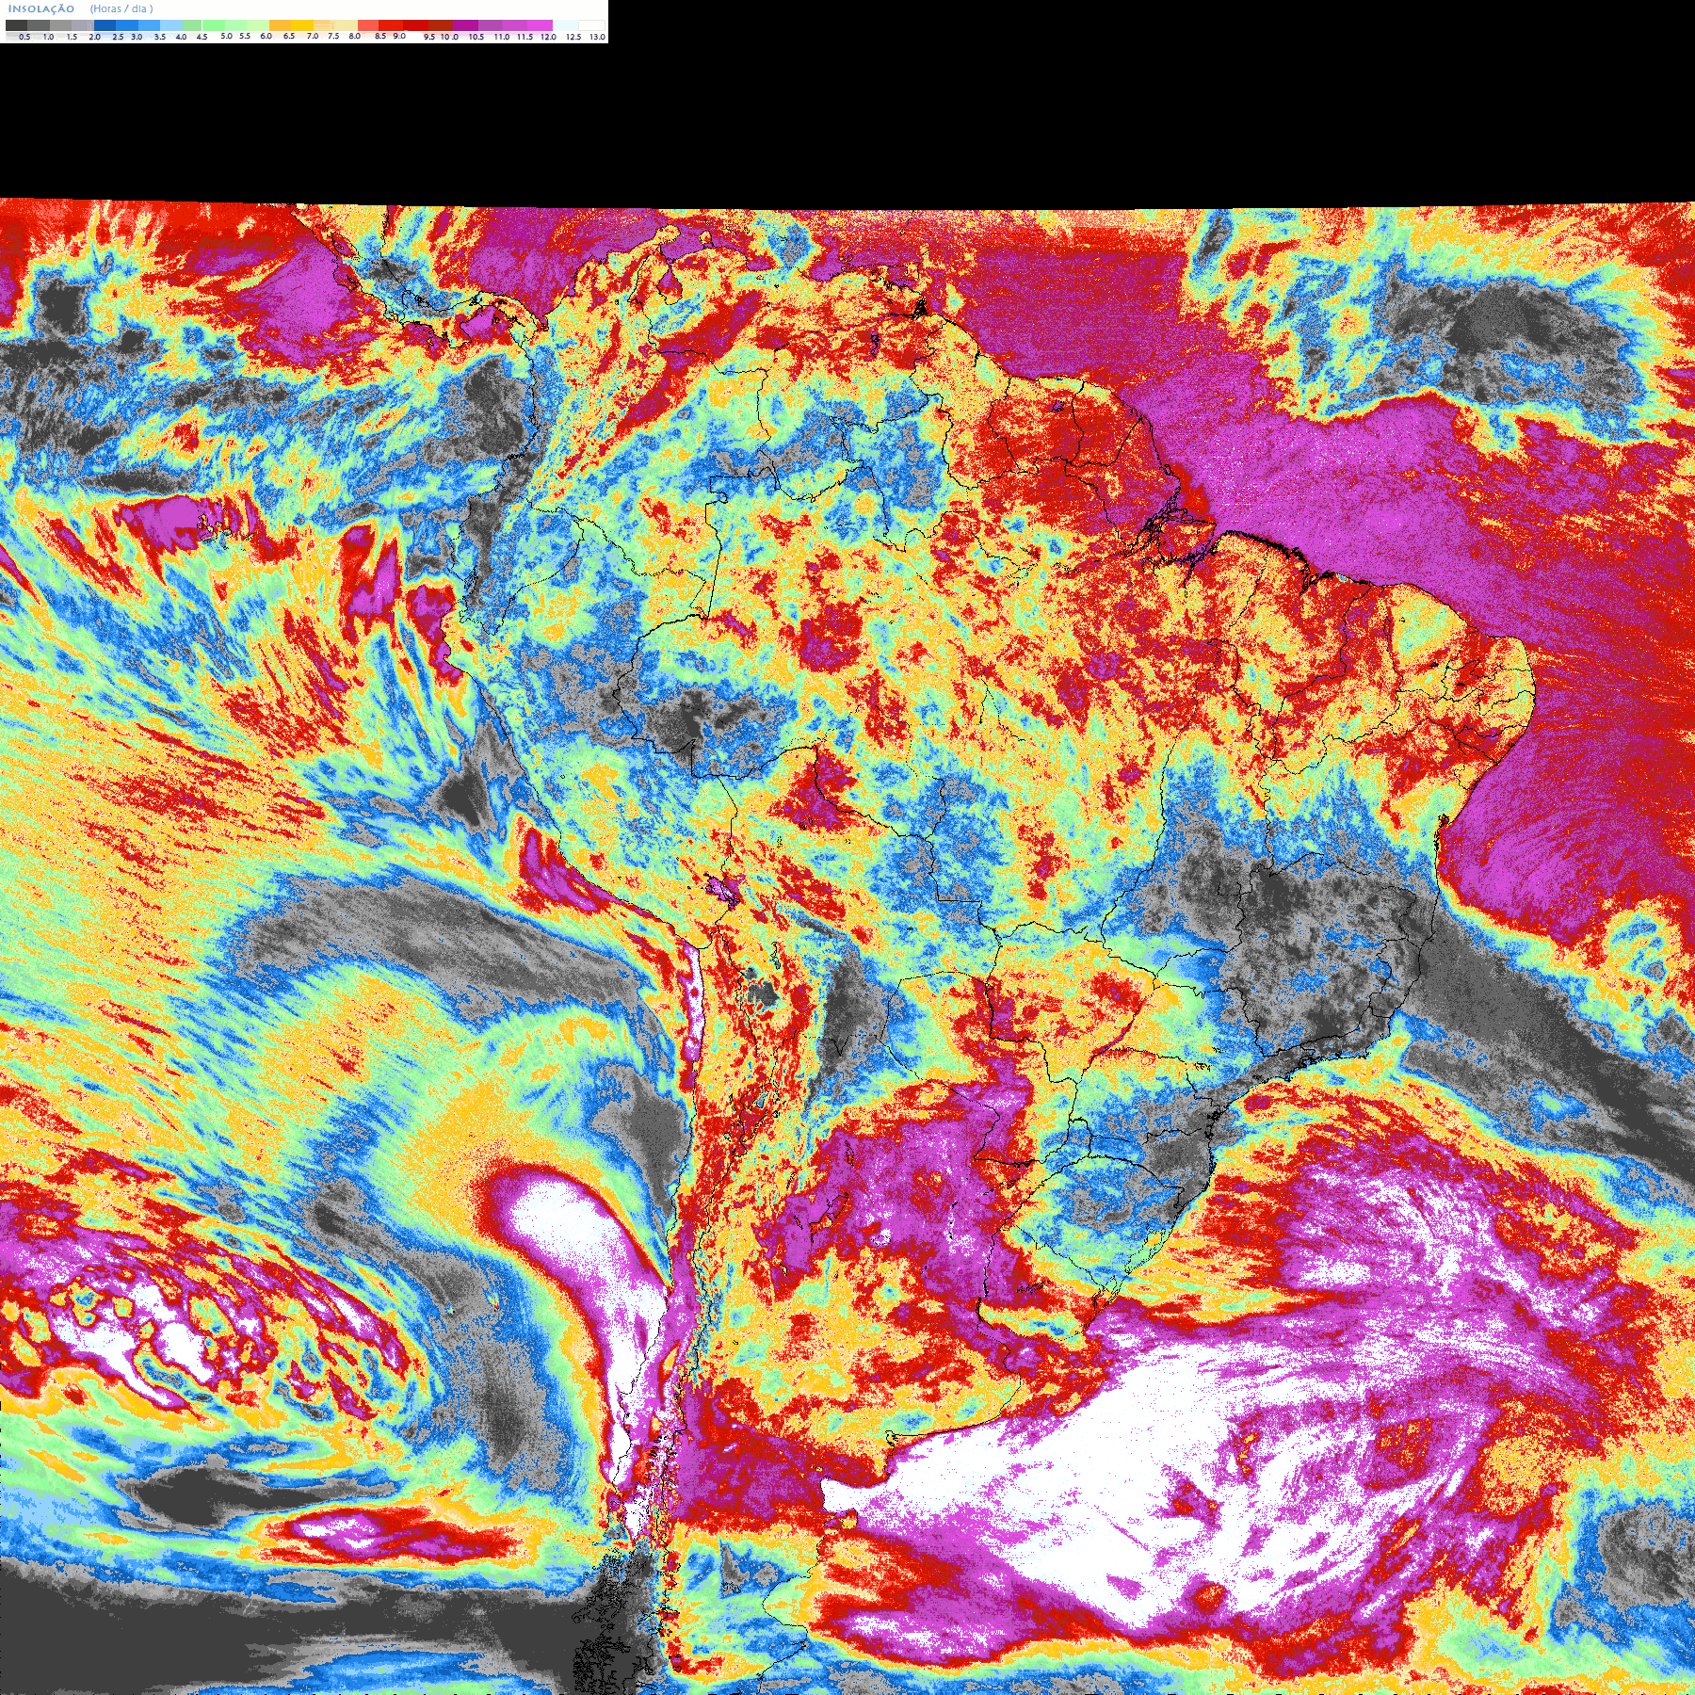Select the orange 6.0 legend swatch
The height and width of the screenshot is (1695, 1695).
pos(280,25)
